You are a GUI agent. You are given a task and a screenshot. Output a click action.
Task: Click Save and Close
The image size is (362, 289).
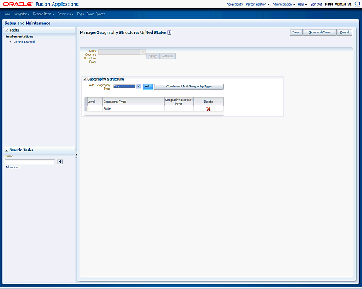point(319,32)
